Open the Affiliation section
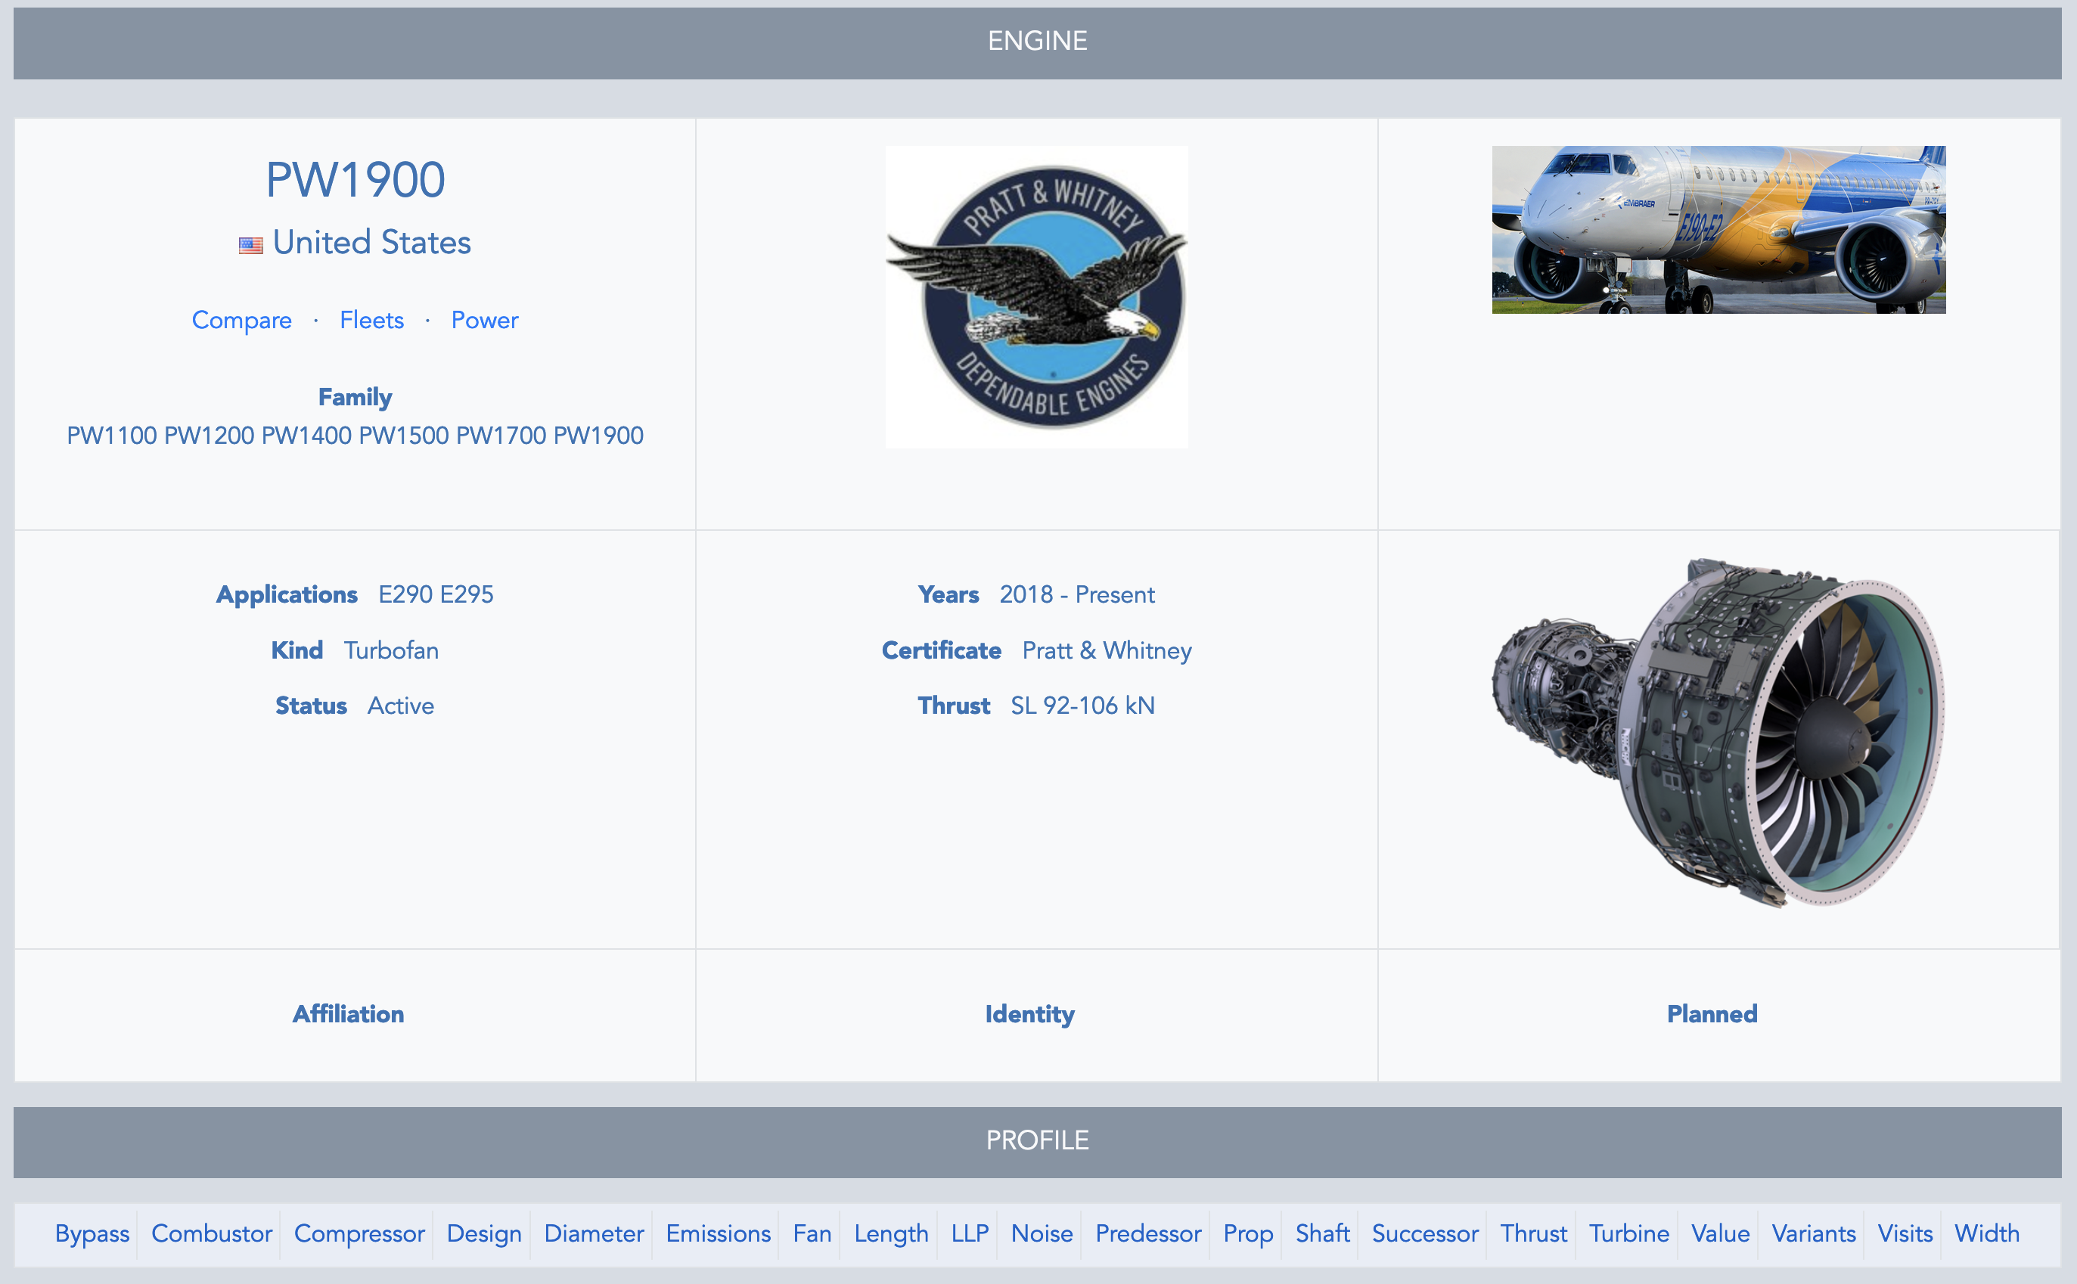 coord(348,1014)
